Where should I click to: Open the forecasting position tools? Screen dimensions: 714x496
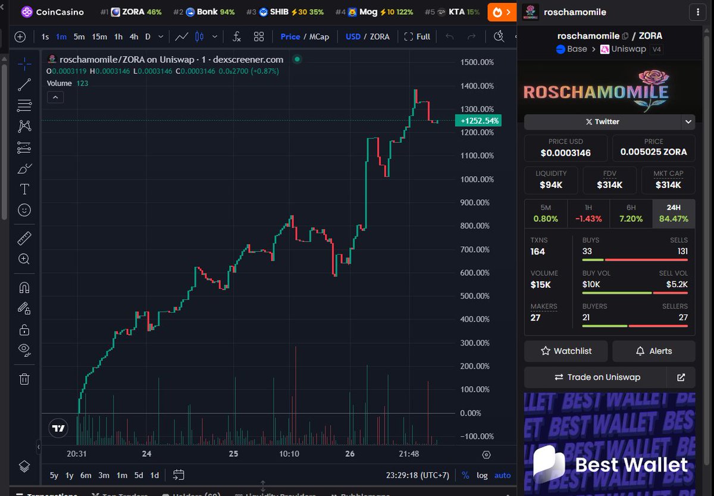pos(24,147)
